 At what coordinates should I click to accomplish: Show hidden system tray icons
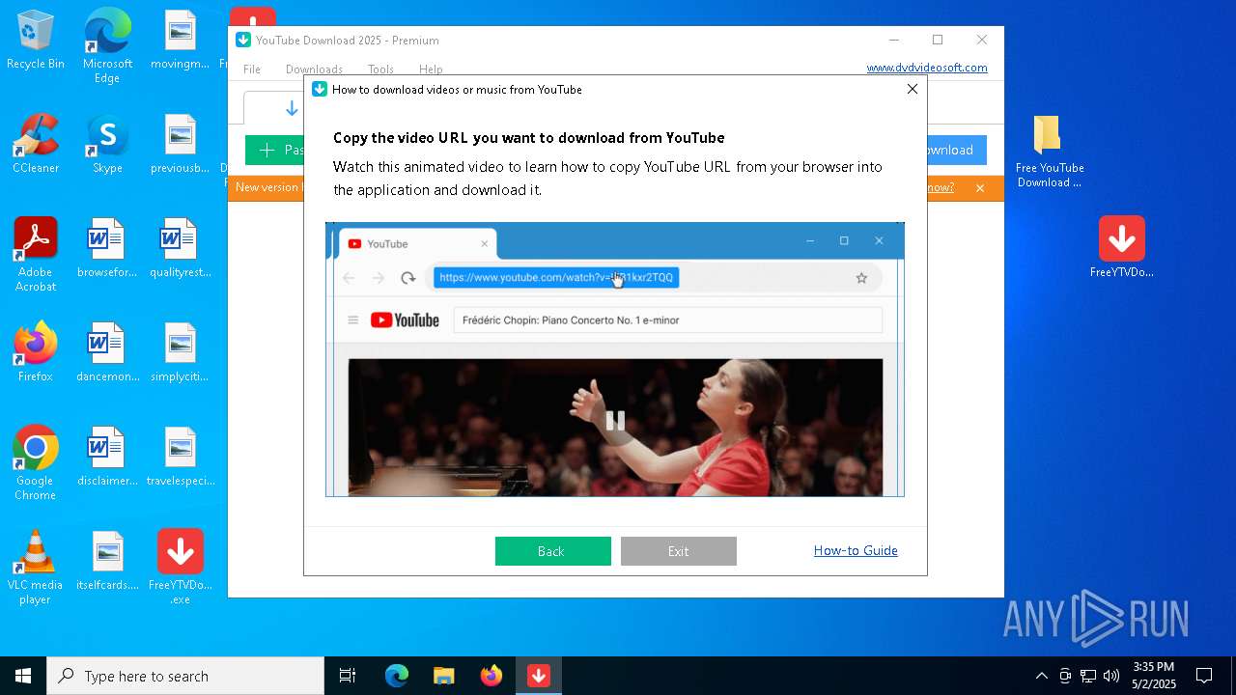coord(1041,676)
